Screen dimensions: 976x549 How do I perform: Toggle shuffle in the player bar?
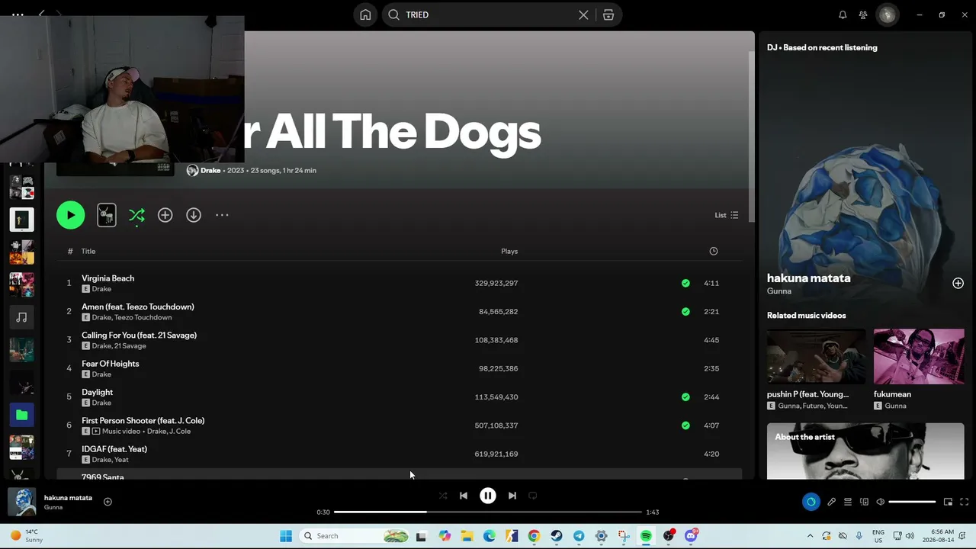coord(443,496)
